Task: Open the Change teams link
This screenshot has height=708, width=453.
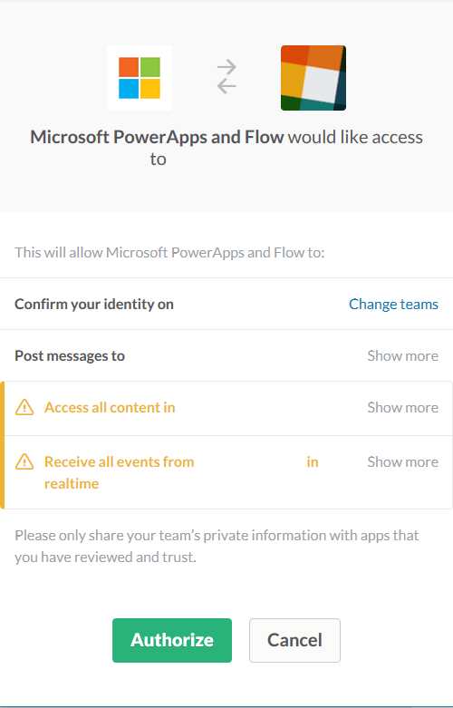Action: tap(393, 304)
